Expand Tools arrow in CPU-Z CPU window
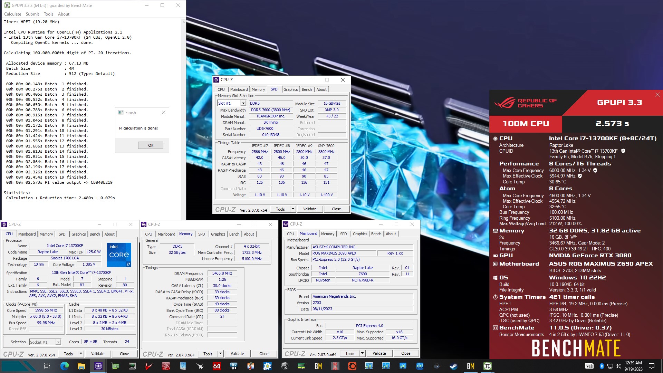The width and height of the screenshot is (663, 373). tap(81, 354)
